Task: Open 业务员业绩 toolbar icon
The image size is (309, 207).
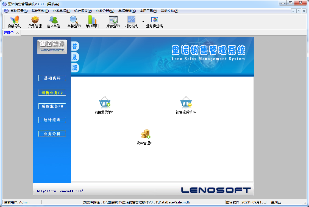Action: tap(154, 22)
